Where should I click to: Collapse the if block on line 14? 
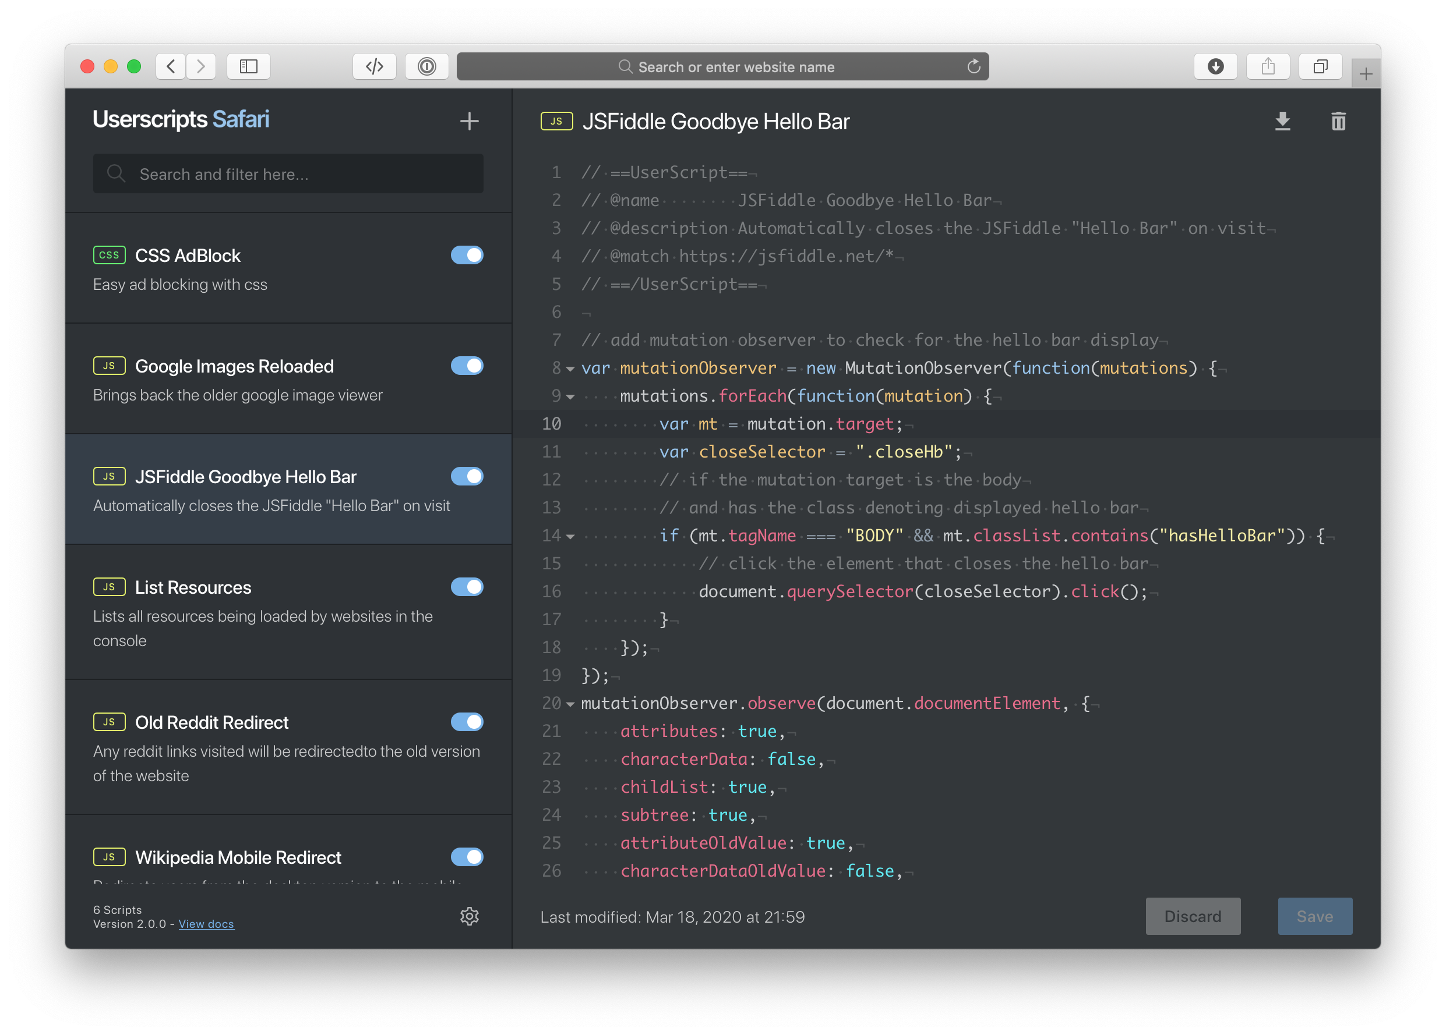[570, 536]
